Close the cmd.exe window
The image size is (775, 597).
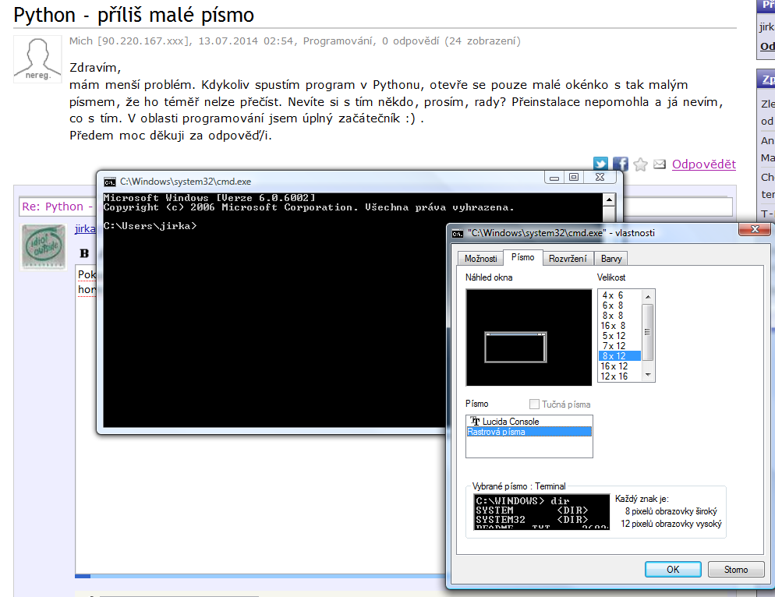coord(600,178)
